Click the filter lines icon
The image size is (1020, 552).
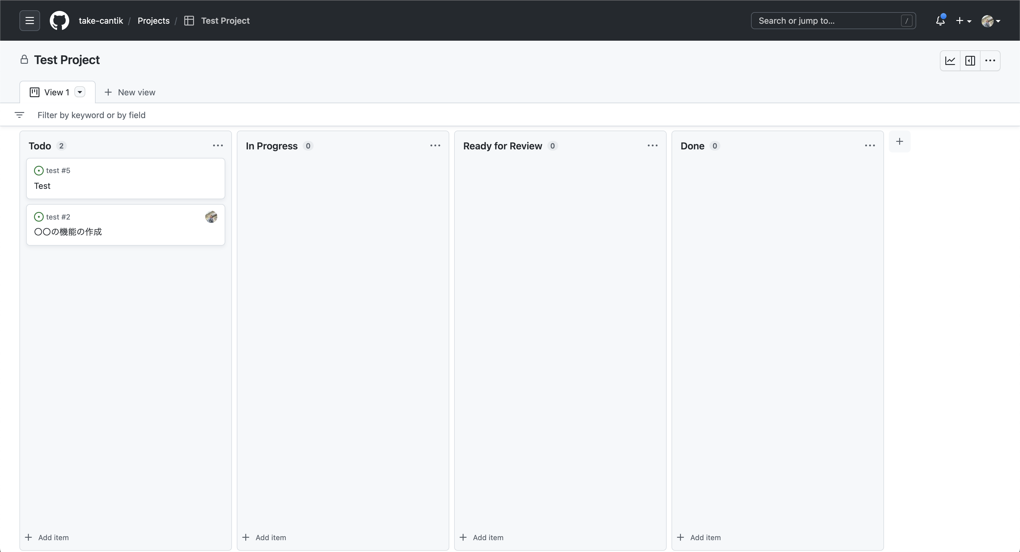click(x=19, y=115)
